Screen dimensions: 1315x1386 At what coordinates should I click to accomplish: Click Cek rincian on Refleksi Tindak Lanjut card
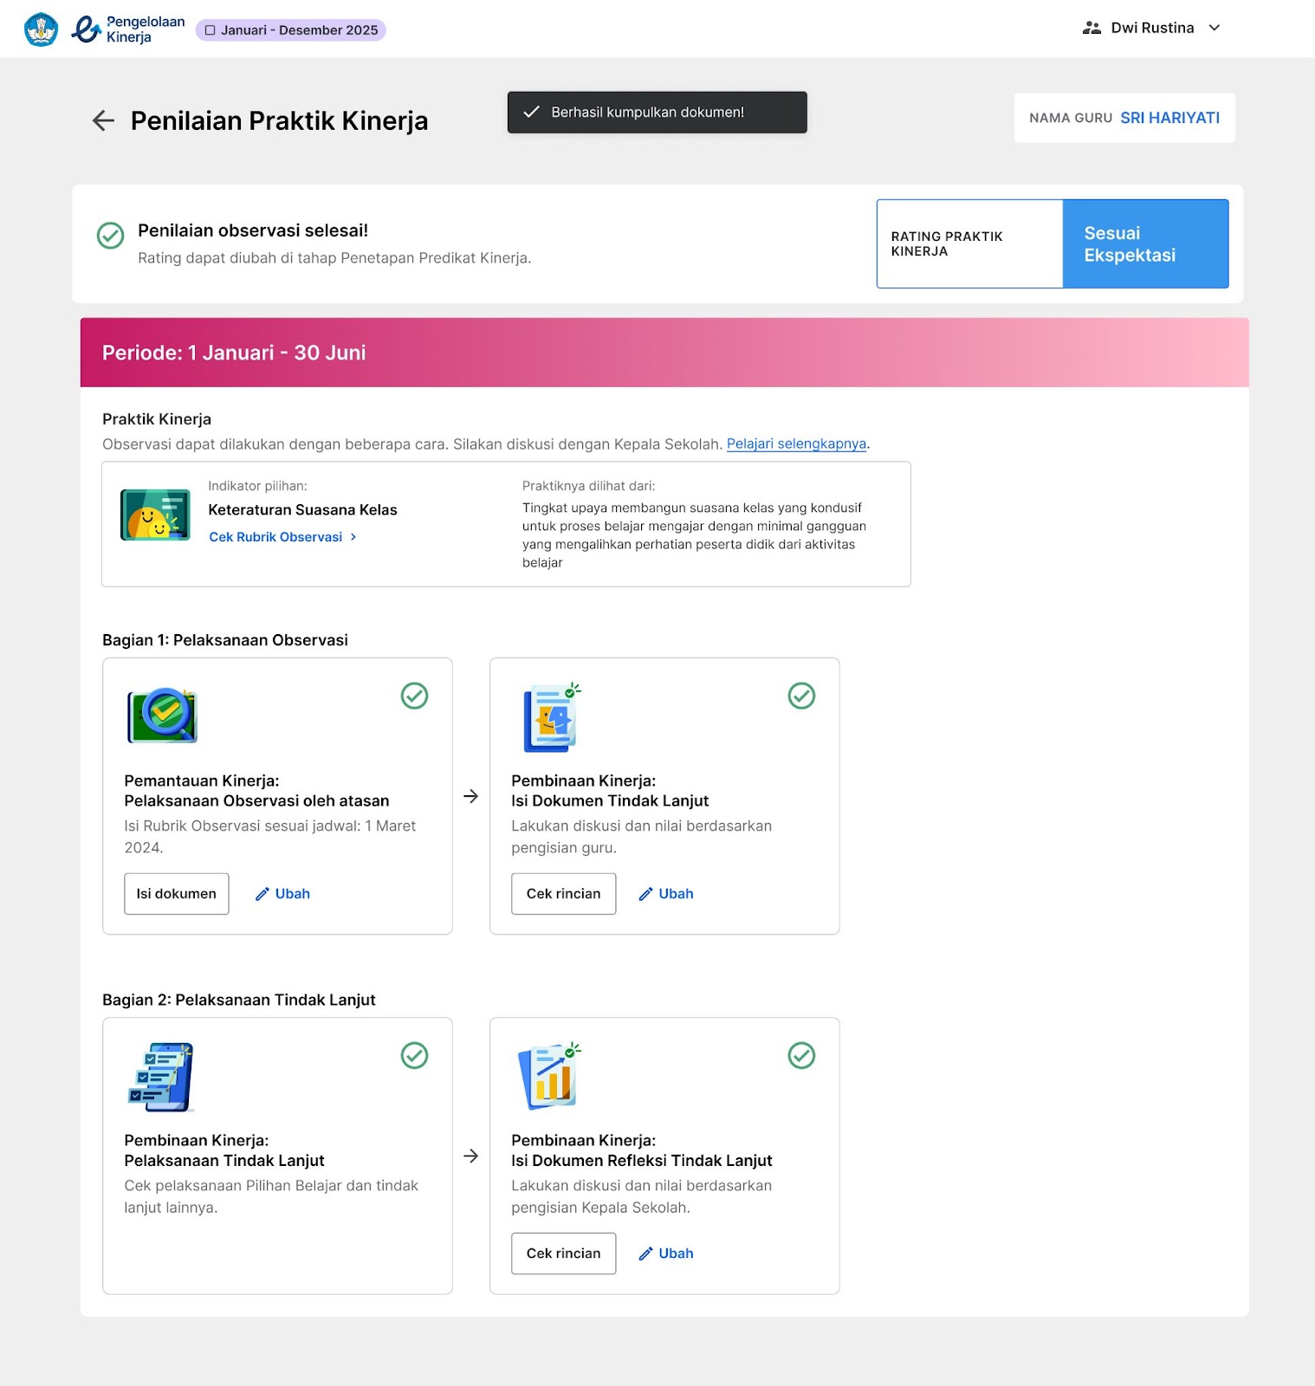564,1253
